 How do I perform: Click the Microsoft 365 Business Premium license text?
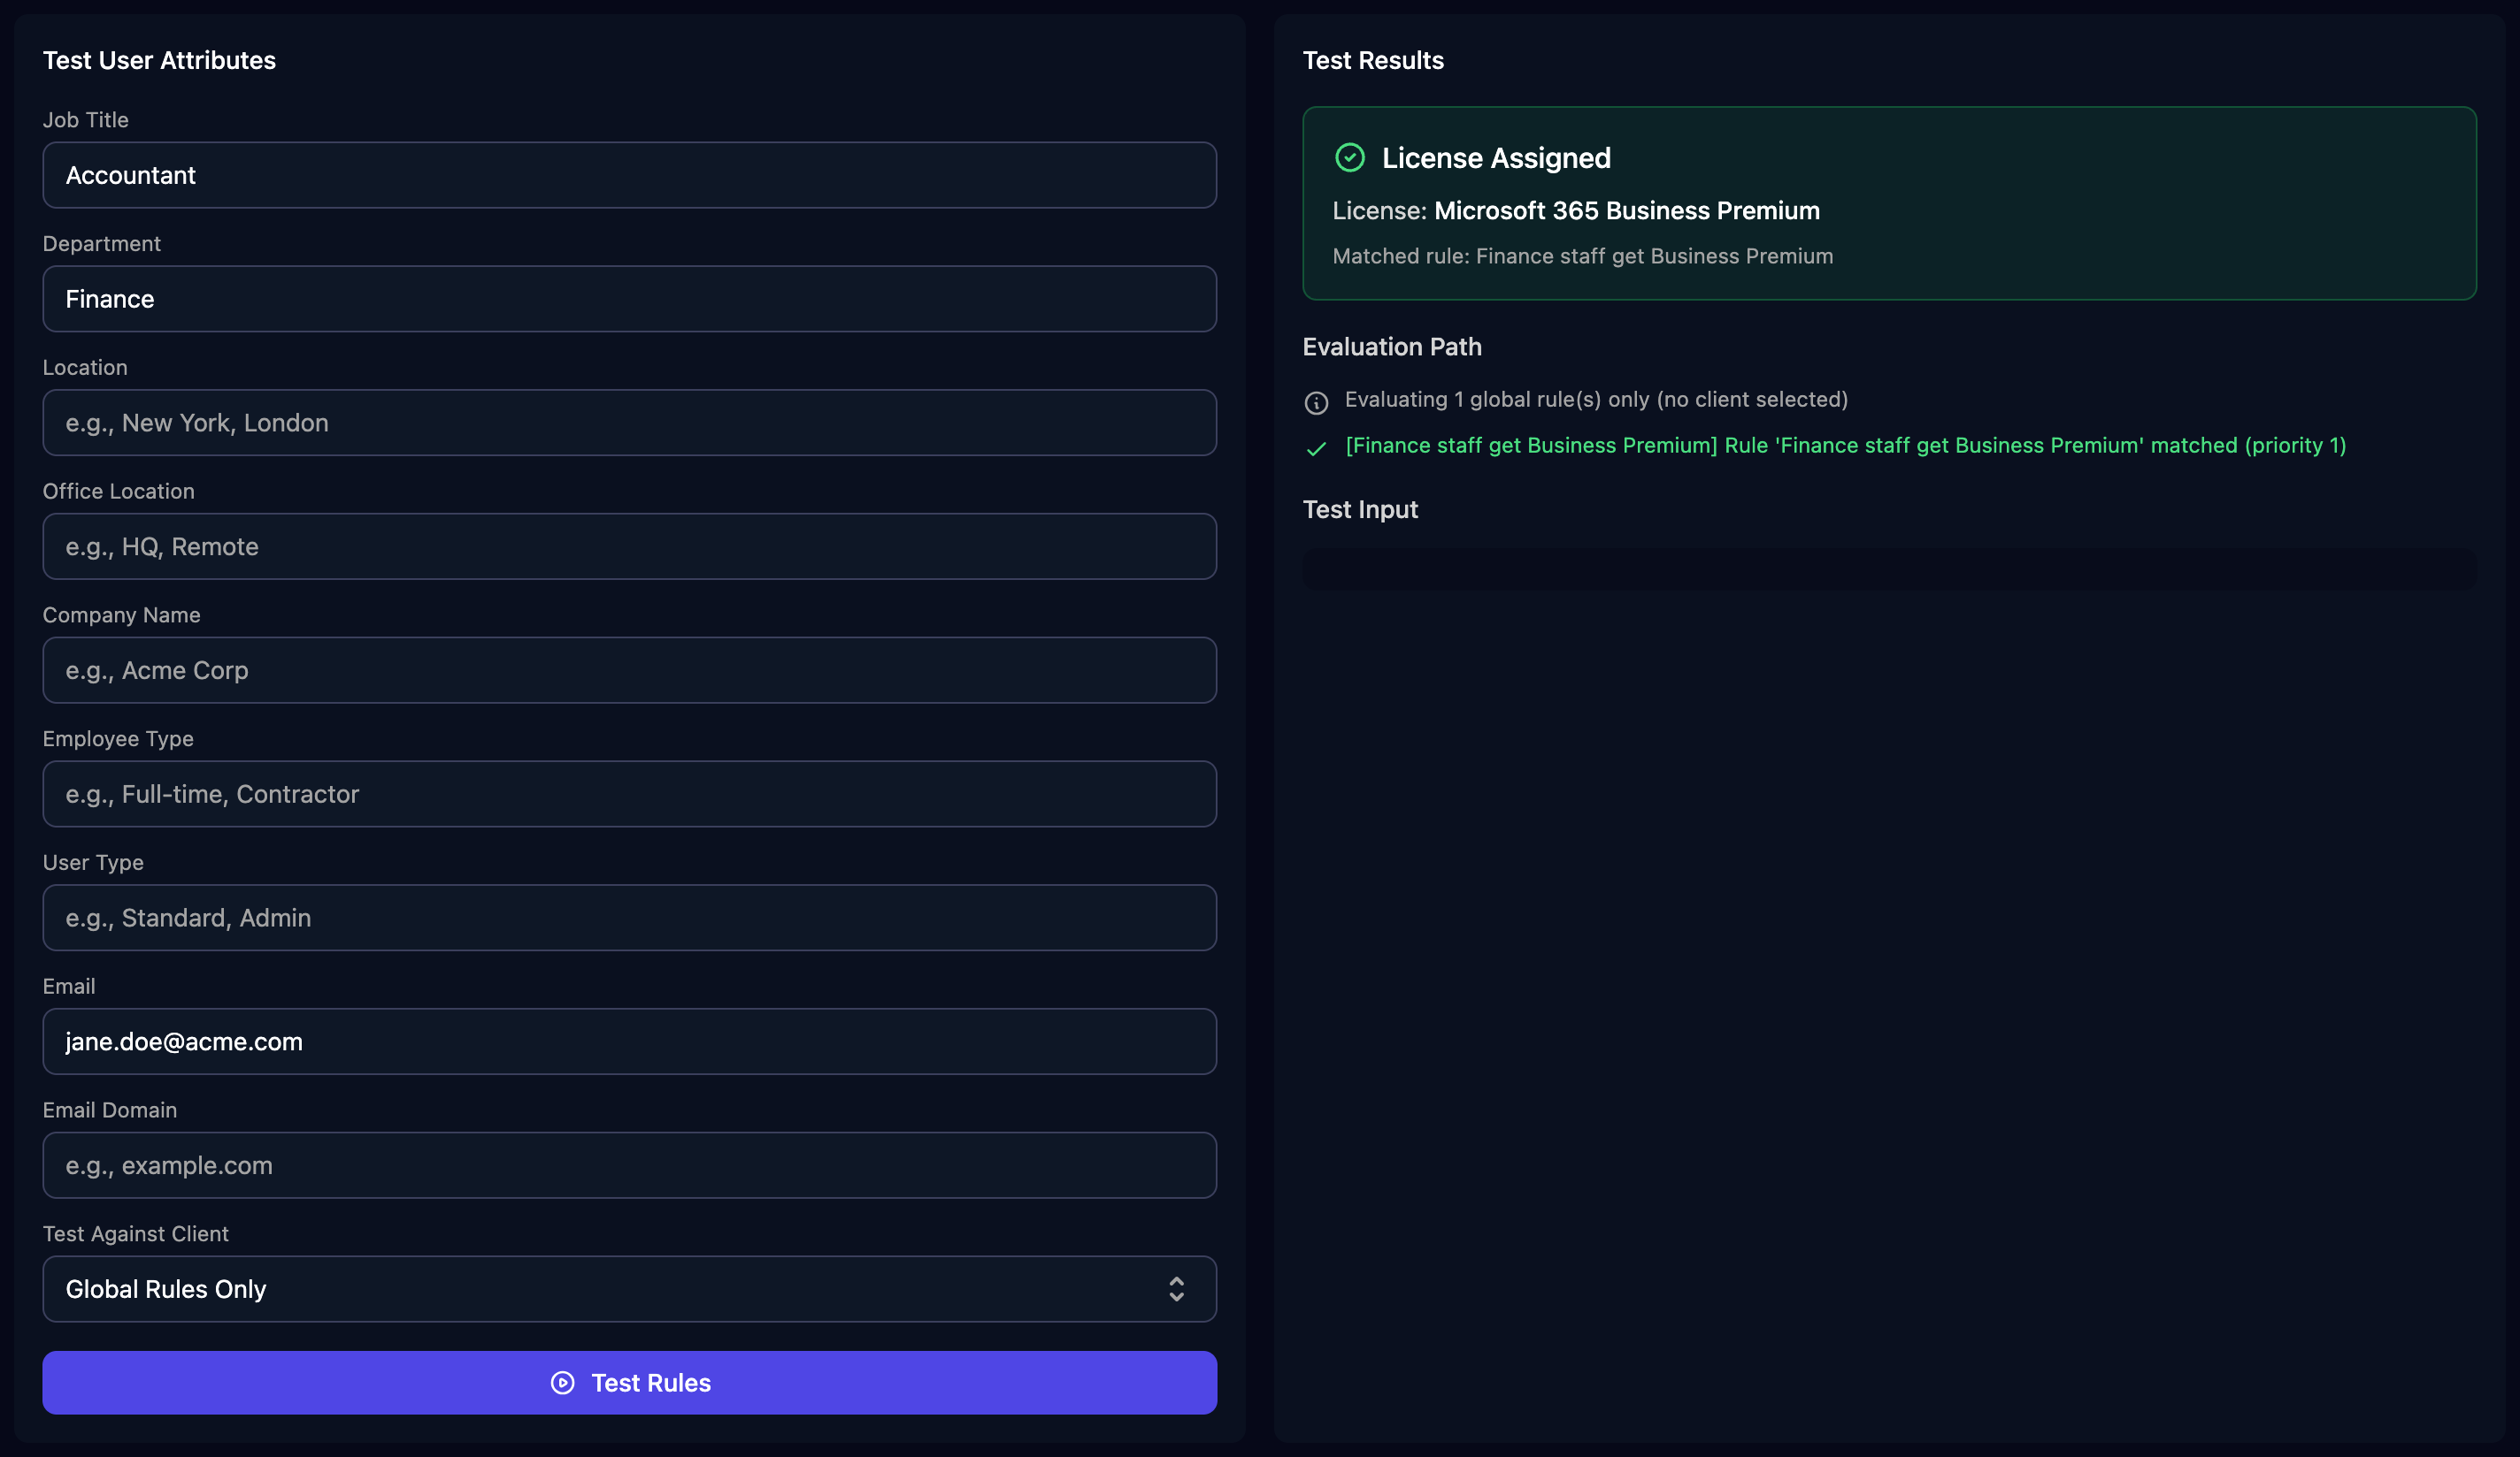click(x=1626, y=210)
